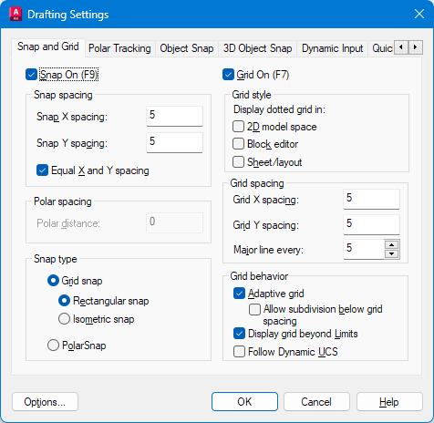434x423 pixels.
Task: Open Help for drafting settings
Action: coord(389,402)
